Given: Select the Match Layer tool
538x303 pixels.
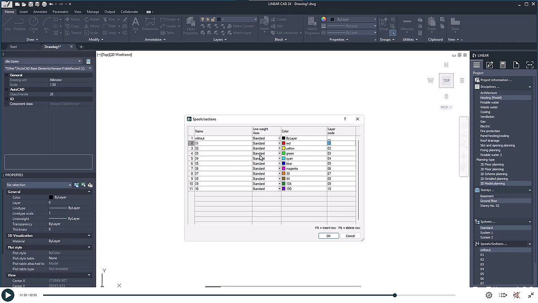Looking at the screenshot, I should tap(242, 33).
